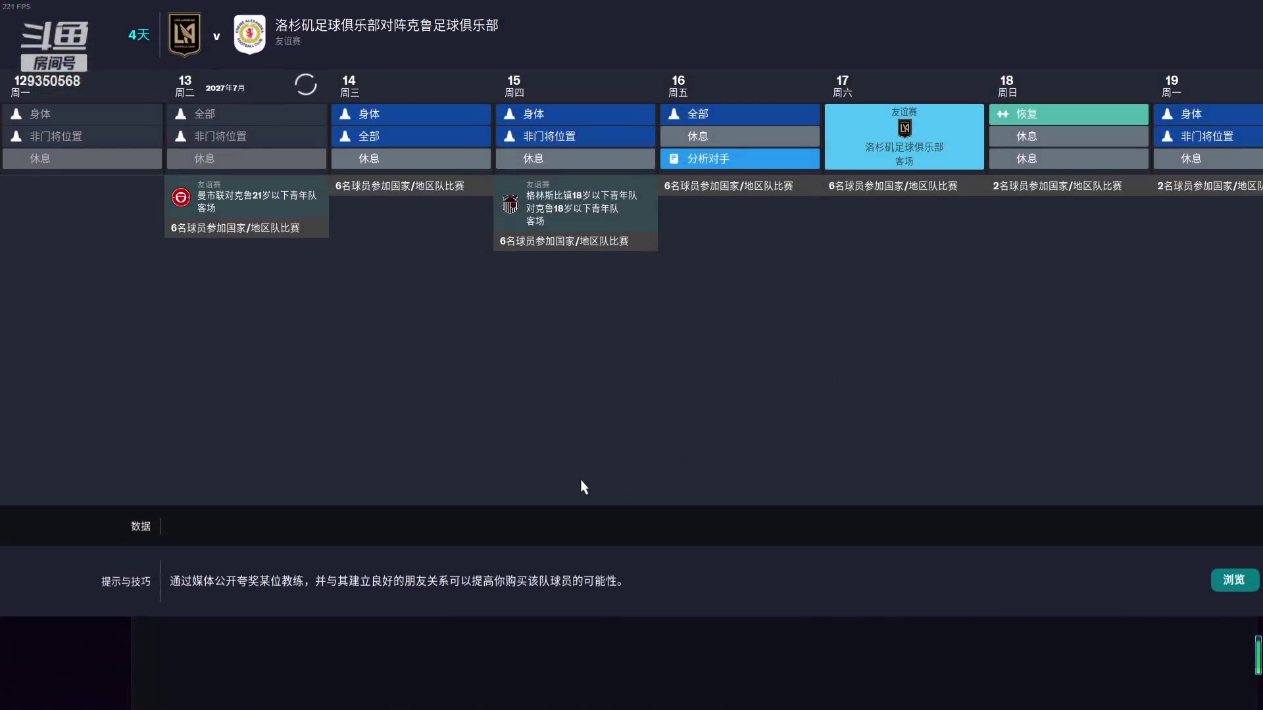This screenshot has height=710, width=1263.
Task: Click the cone icon on Friday's 全部 session
Action: coord(674,114)
